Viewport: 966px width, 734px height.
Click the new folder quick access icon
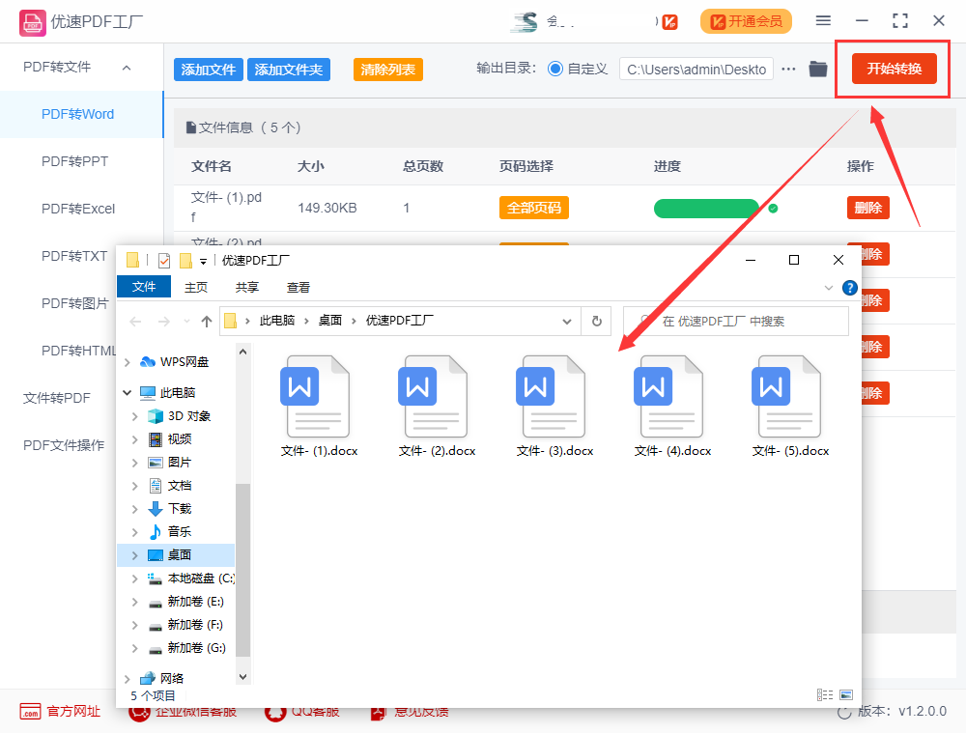click(185, 261)
